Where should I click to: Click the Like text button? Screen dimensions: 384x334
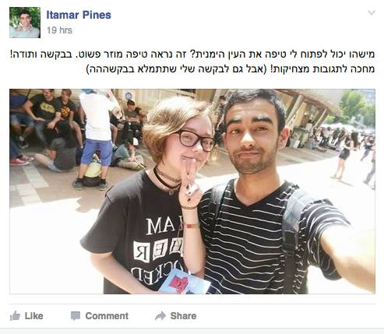[33, 316]
